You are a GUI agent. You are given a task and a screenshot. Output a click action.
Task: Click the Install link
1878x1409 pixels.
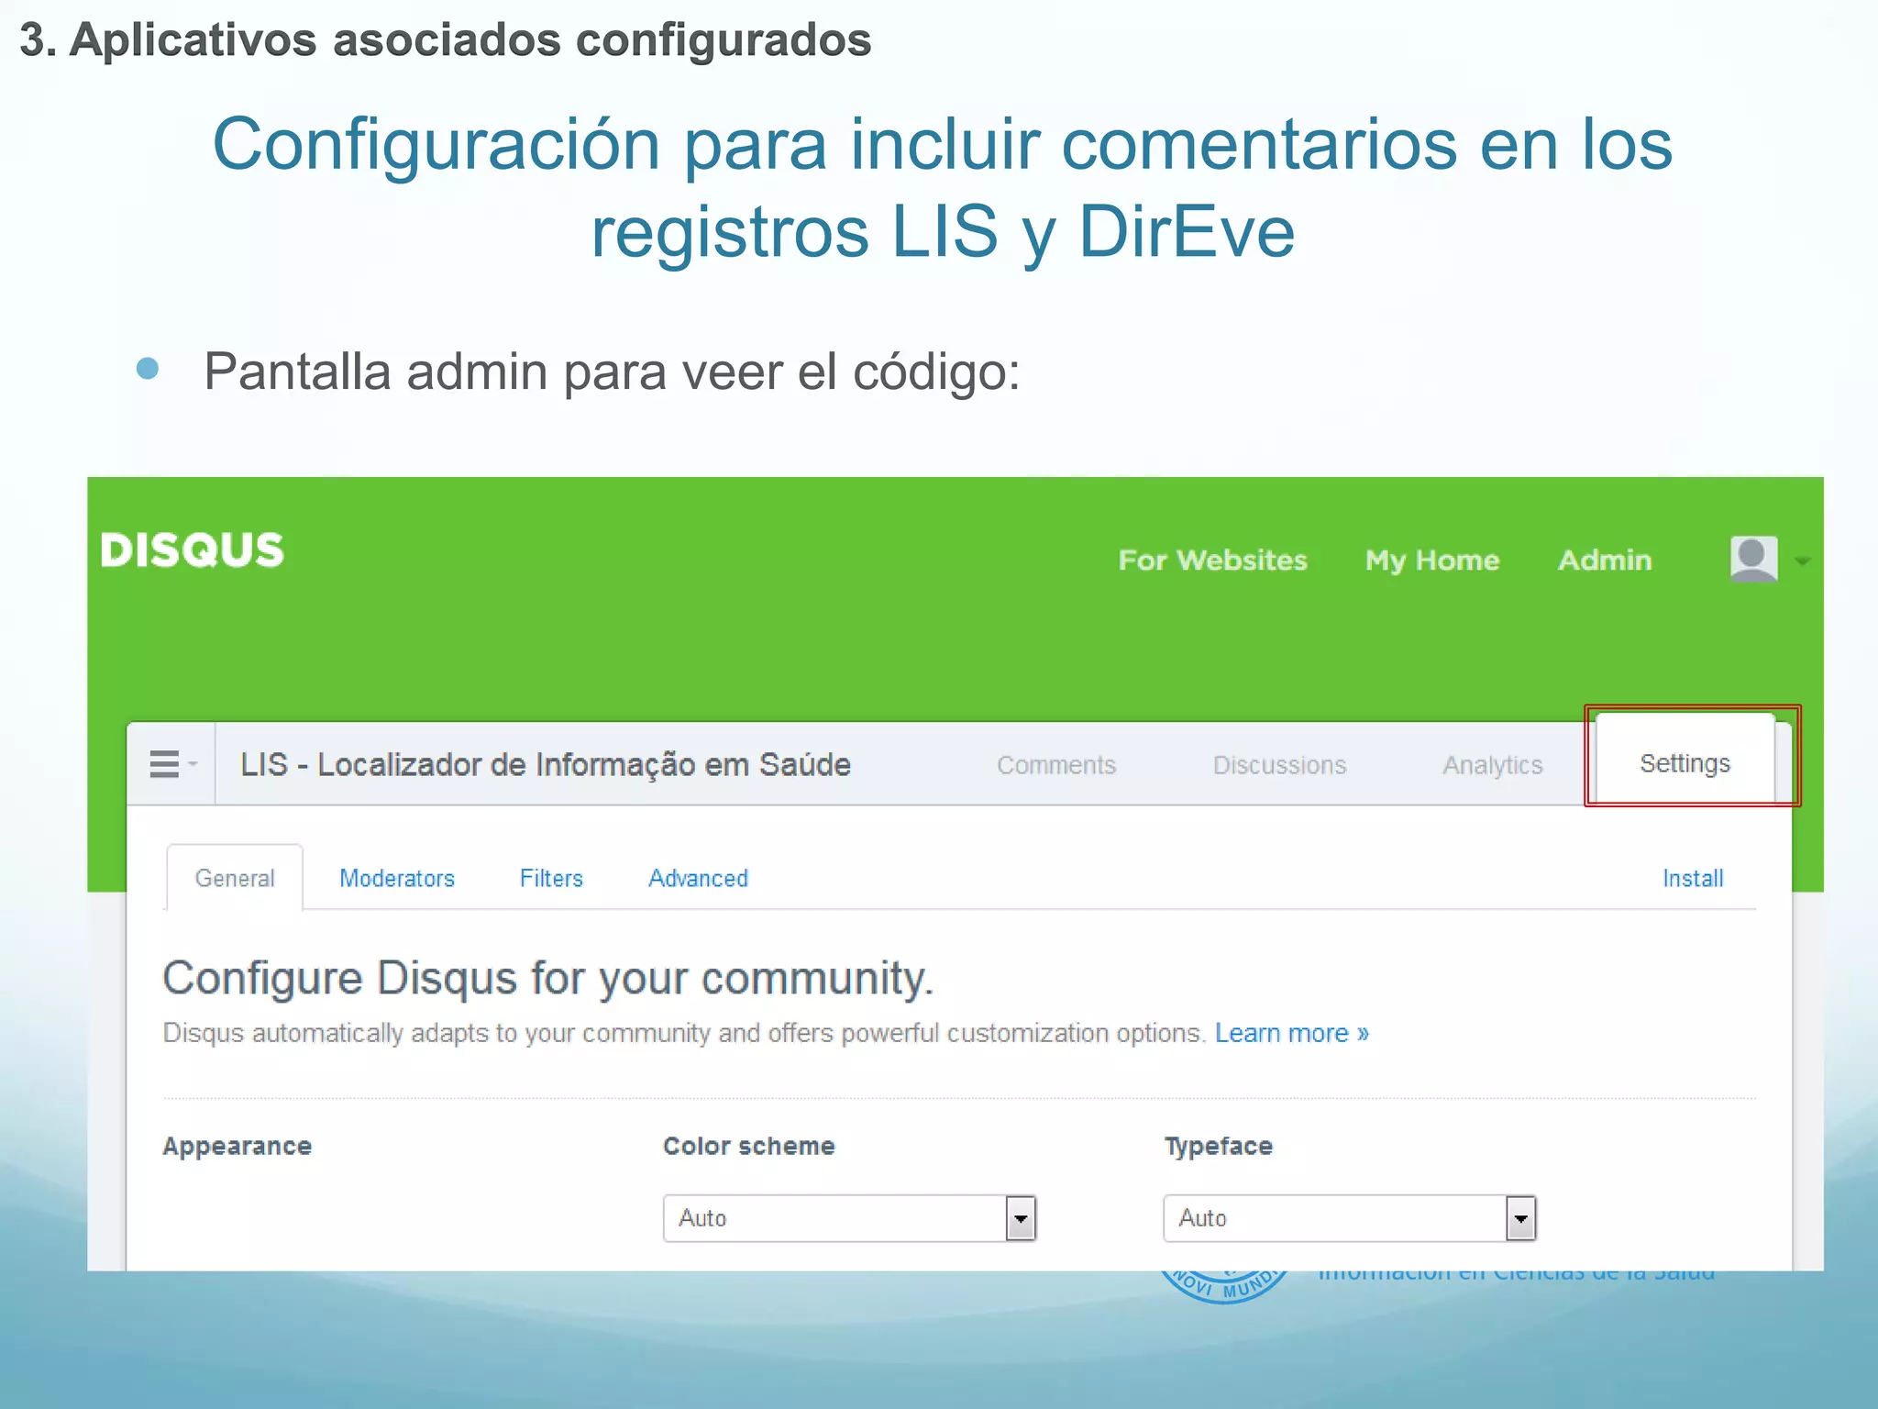point(1693,878)
